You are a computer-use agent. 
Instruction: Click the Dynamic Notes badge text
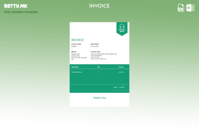(x=122, y=31)
